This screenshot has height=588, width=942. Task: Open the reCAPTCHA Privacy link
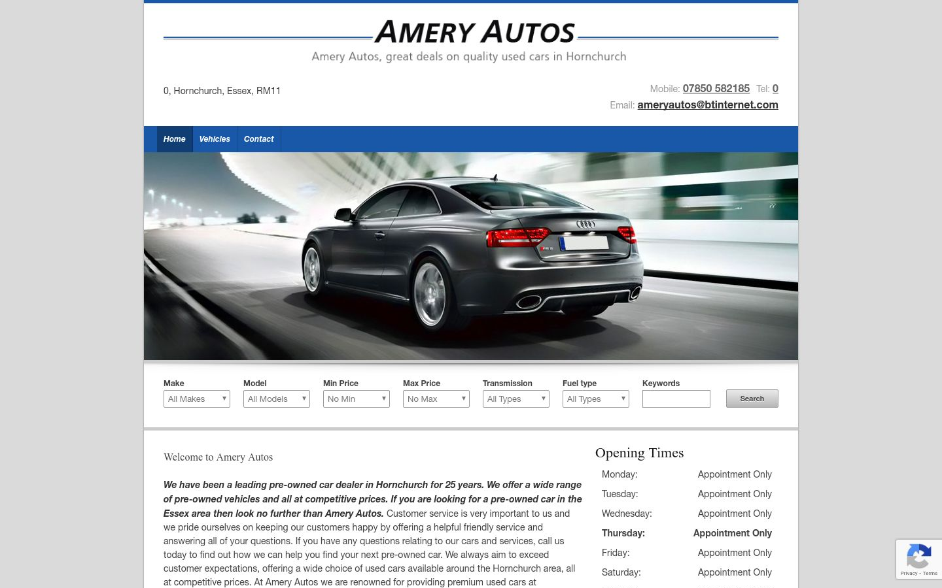[x=909, y=573]
